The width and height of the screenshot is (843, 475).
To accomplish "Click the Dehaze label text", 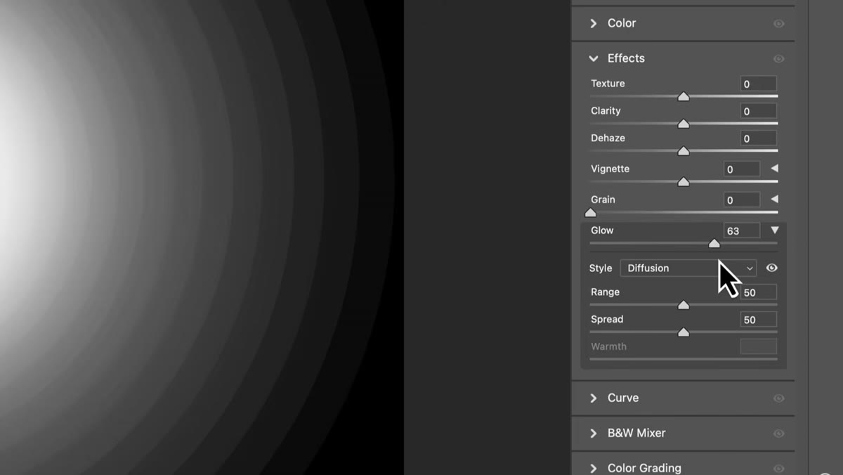I will (608, 138).
